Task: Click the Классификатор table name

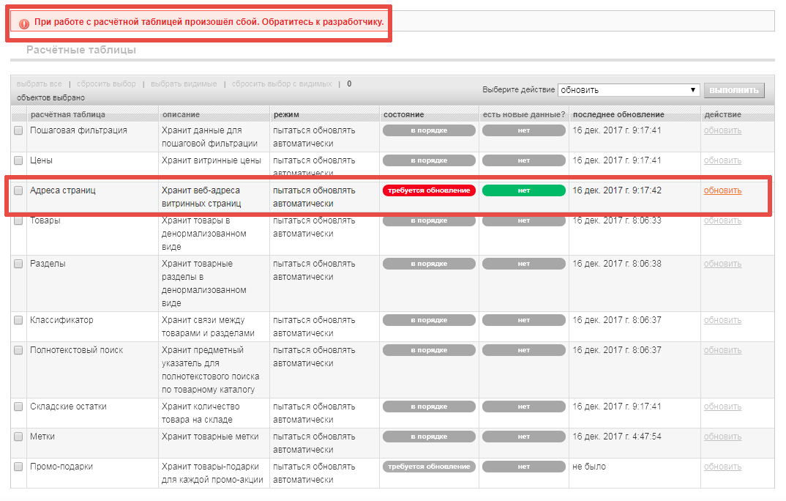Action: 61,320
